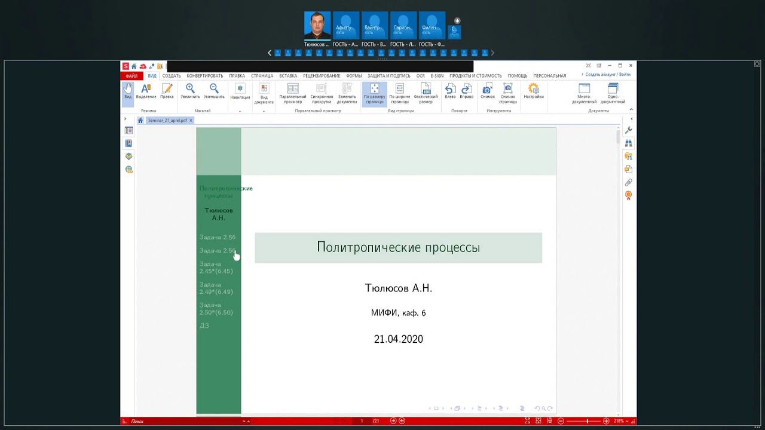Switch to Много-документный mode
The width and height of the screenshot is (765, 430).
pos(584,94)
